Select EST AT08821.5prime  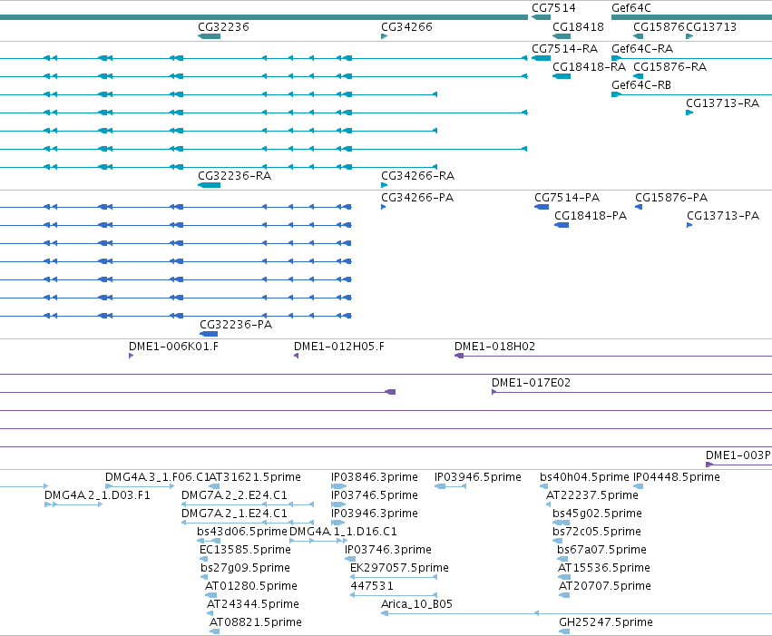256,623
